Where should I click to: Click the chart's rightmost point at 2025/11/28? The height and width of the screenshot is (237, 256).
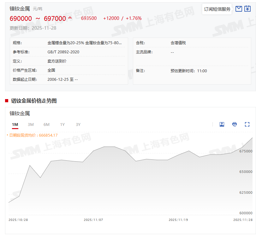coord(252,138)
